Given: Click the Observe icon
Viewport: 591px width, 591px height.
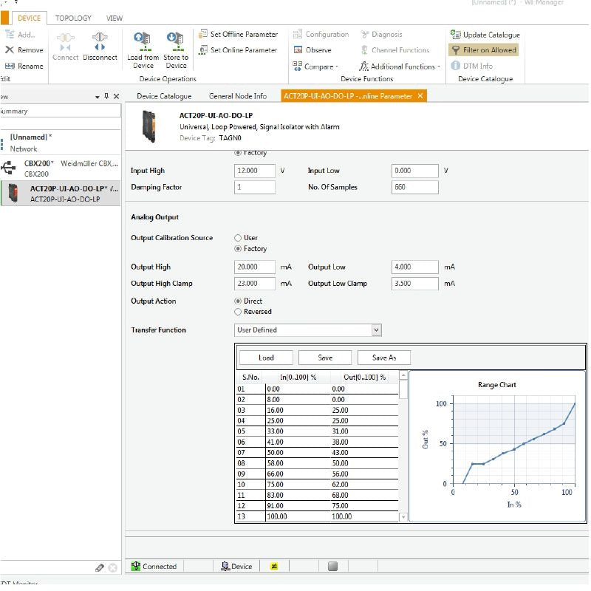Looking at the screenshot, I should 298,50.
